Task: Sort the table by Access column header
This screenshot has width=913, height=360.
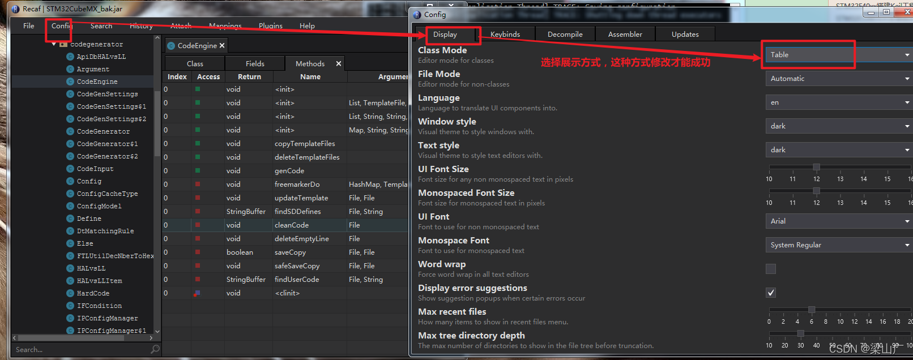Action: click(208, 77)
